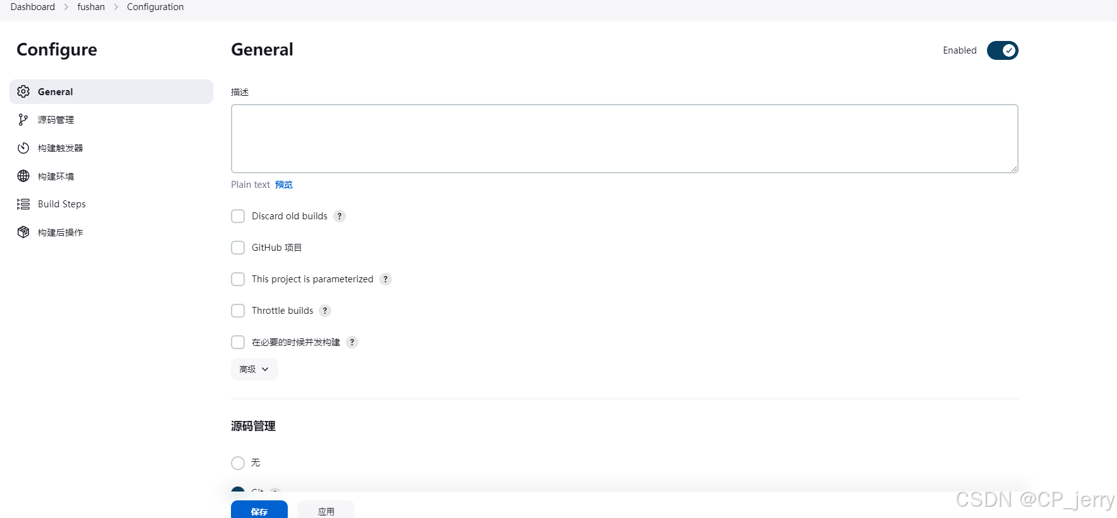Go to the Build Steps sidebar section
Image resolution: width=1117 pixels, height=518 pixels.
111,204
